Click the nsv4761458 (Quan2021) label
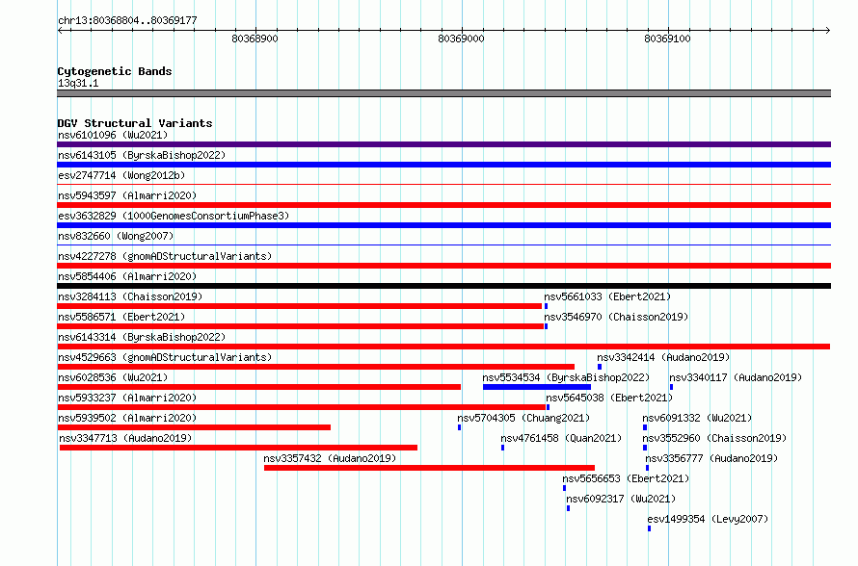 561,438
